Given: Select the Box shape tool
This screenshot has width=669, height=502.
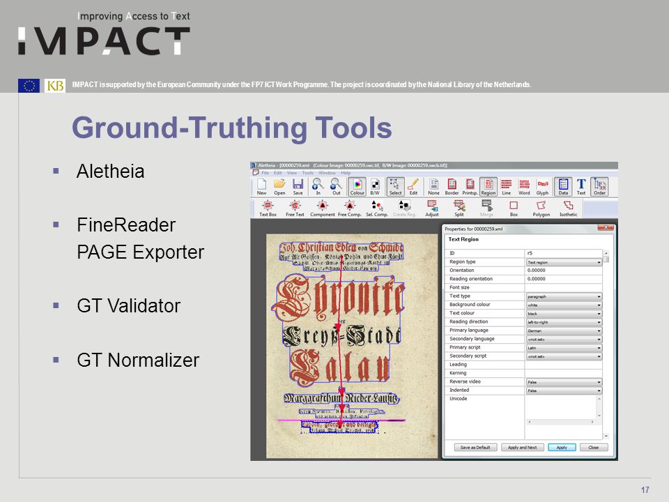Looking at the screenshot, I should 514,208.
